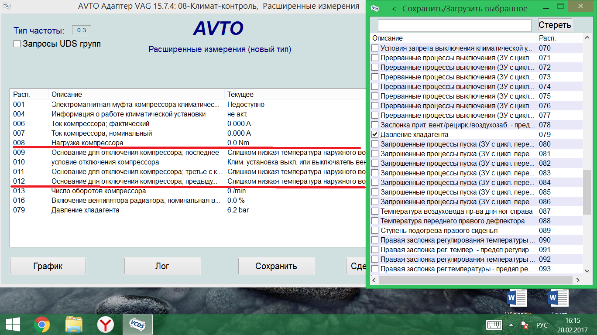The image size is (597, 335).
Task: Check Ступень подогрева правого сиденья box
Action: pyautogui.click(x=375, y=230)
